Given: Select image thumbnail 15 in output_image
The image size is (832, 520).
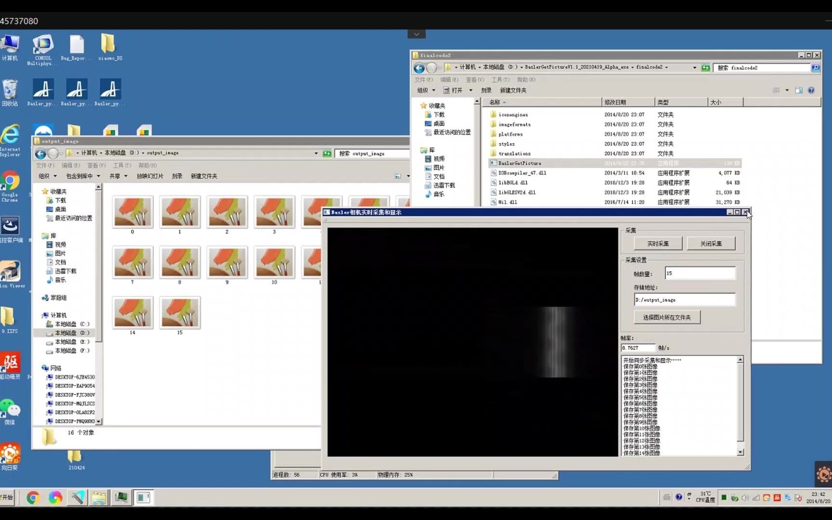Looking at the screenshot, I should (x=180, y=316).
